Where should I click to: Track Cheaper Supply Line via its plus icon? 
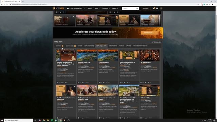click(95, 51)
